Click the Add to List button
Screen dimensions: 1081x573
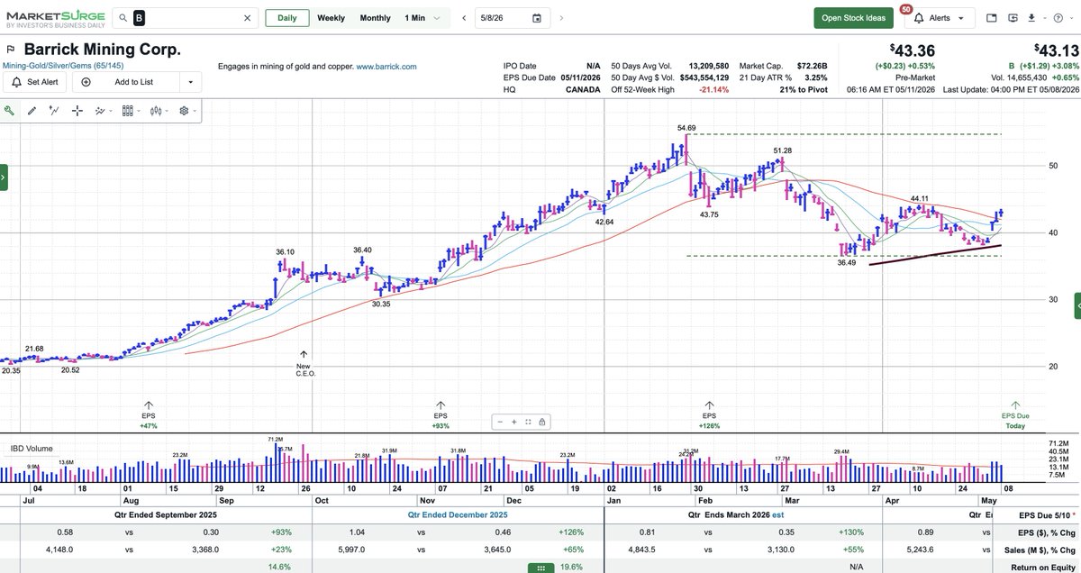click(x=126, y=82)
